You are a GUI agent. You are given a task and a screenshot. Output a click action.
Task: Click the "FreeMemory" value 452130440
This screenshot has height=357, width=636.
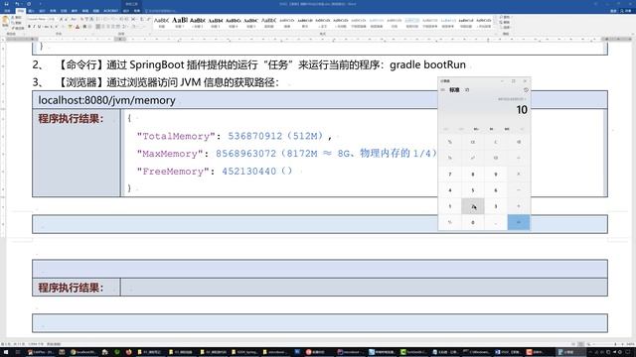248,172
